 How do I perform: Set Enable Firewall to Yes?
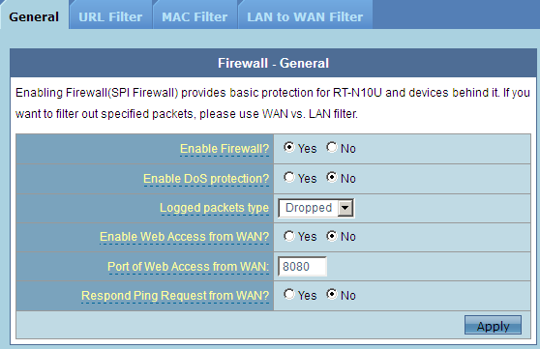tap(289, 147)
